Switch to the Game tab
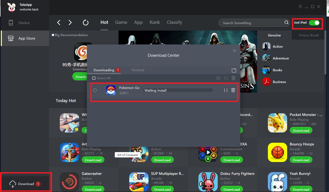Image resolution: width=329 pixels, height=192 pixels. coord(121,22)
